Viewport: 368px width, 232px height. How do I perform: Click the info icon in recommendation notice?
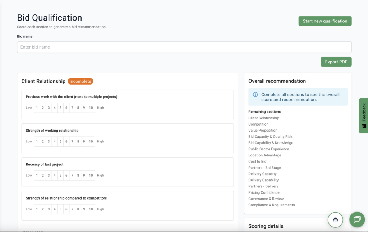click(x=255, y=95)
